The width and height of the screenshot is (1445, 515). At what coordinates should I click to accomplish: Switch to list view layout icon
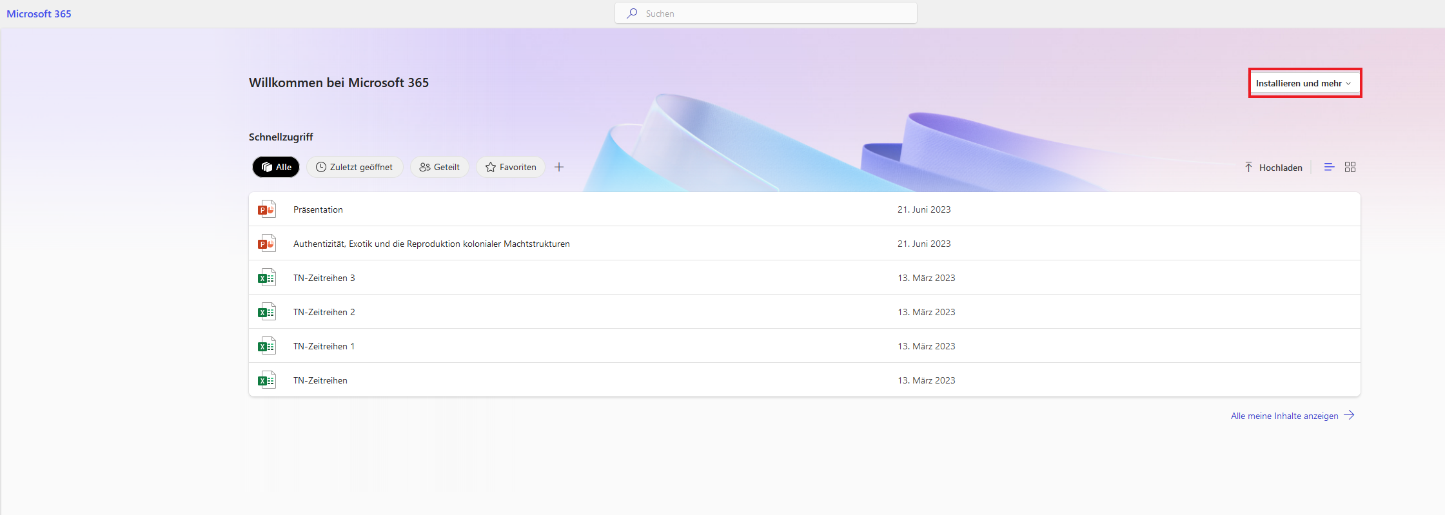(x=1329, y=167)
